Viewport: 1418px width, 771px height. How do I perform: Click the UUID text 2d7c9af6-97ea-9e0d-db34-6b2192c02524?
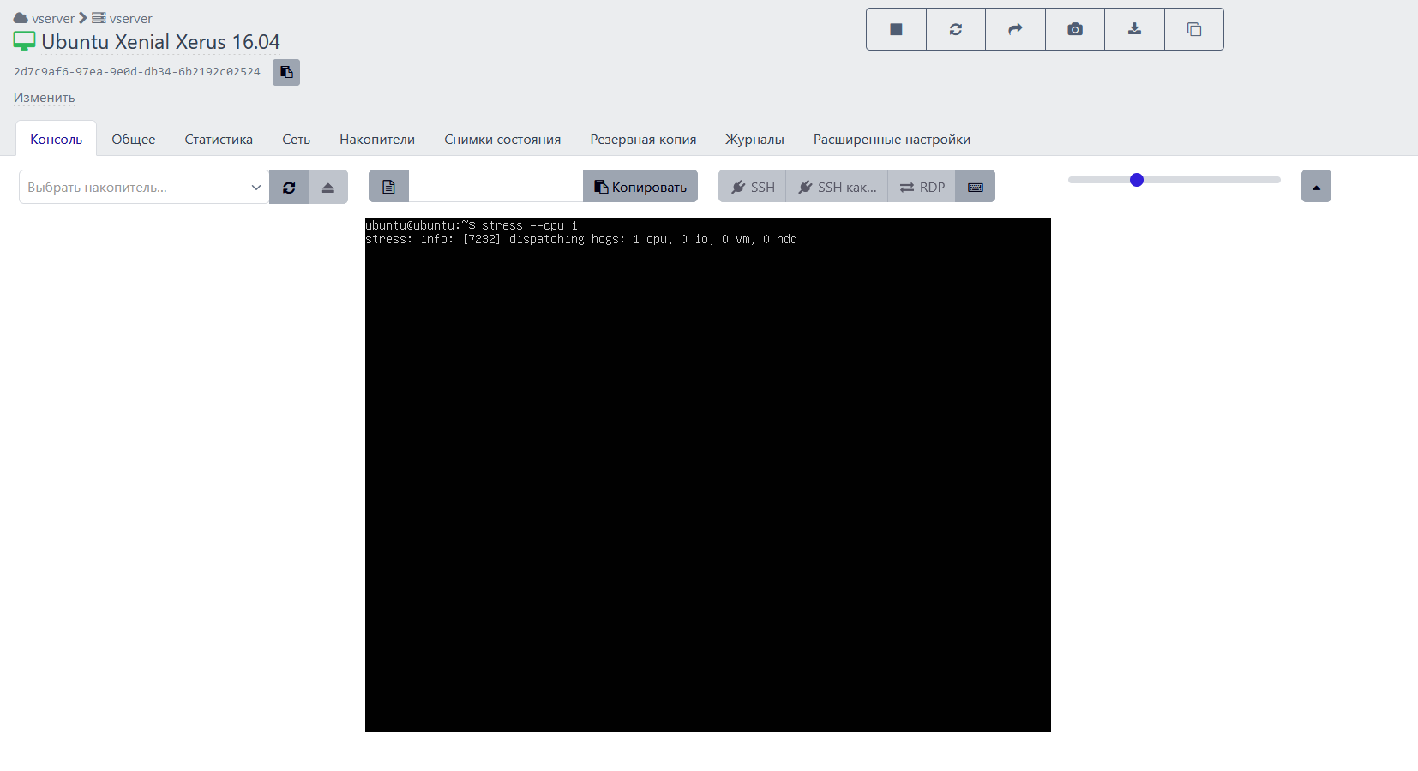pos(137,72)
